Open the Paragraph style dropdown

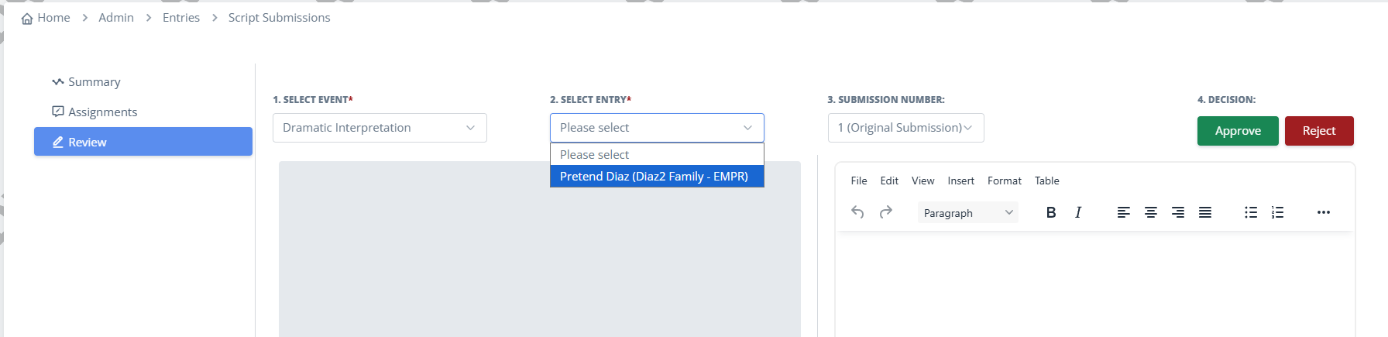coord(967,213)
